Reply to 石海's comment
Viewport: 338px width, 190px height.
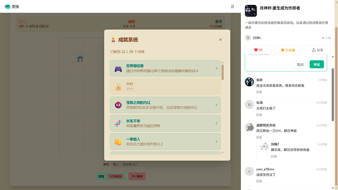click(x=259, y=115)
